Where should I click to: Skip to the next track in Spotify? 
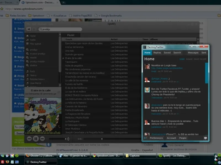click(42, 139)
